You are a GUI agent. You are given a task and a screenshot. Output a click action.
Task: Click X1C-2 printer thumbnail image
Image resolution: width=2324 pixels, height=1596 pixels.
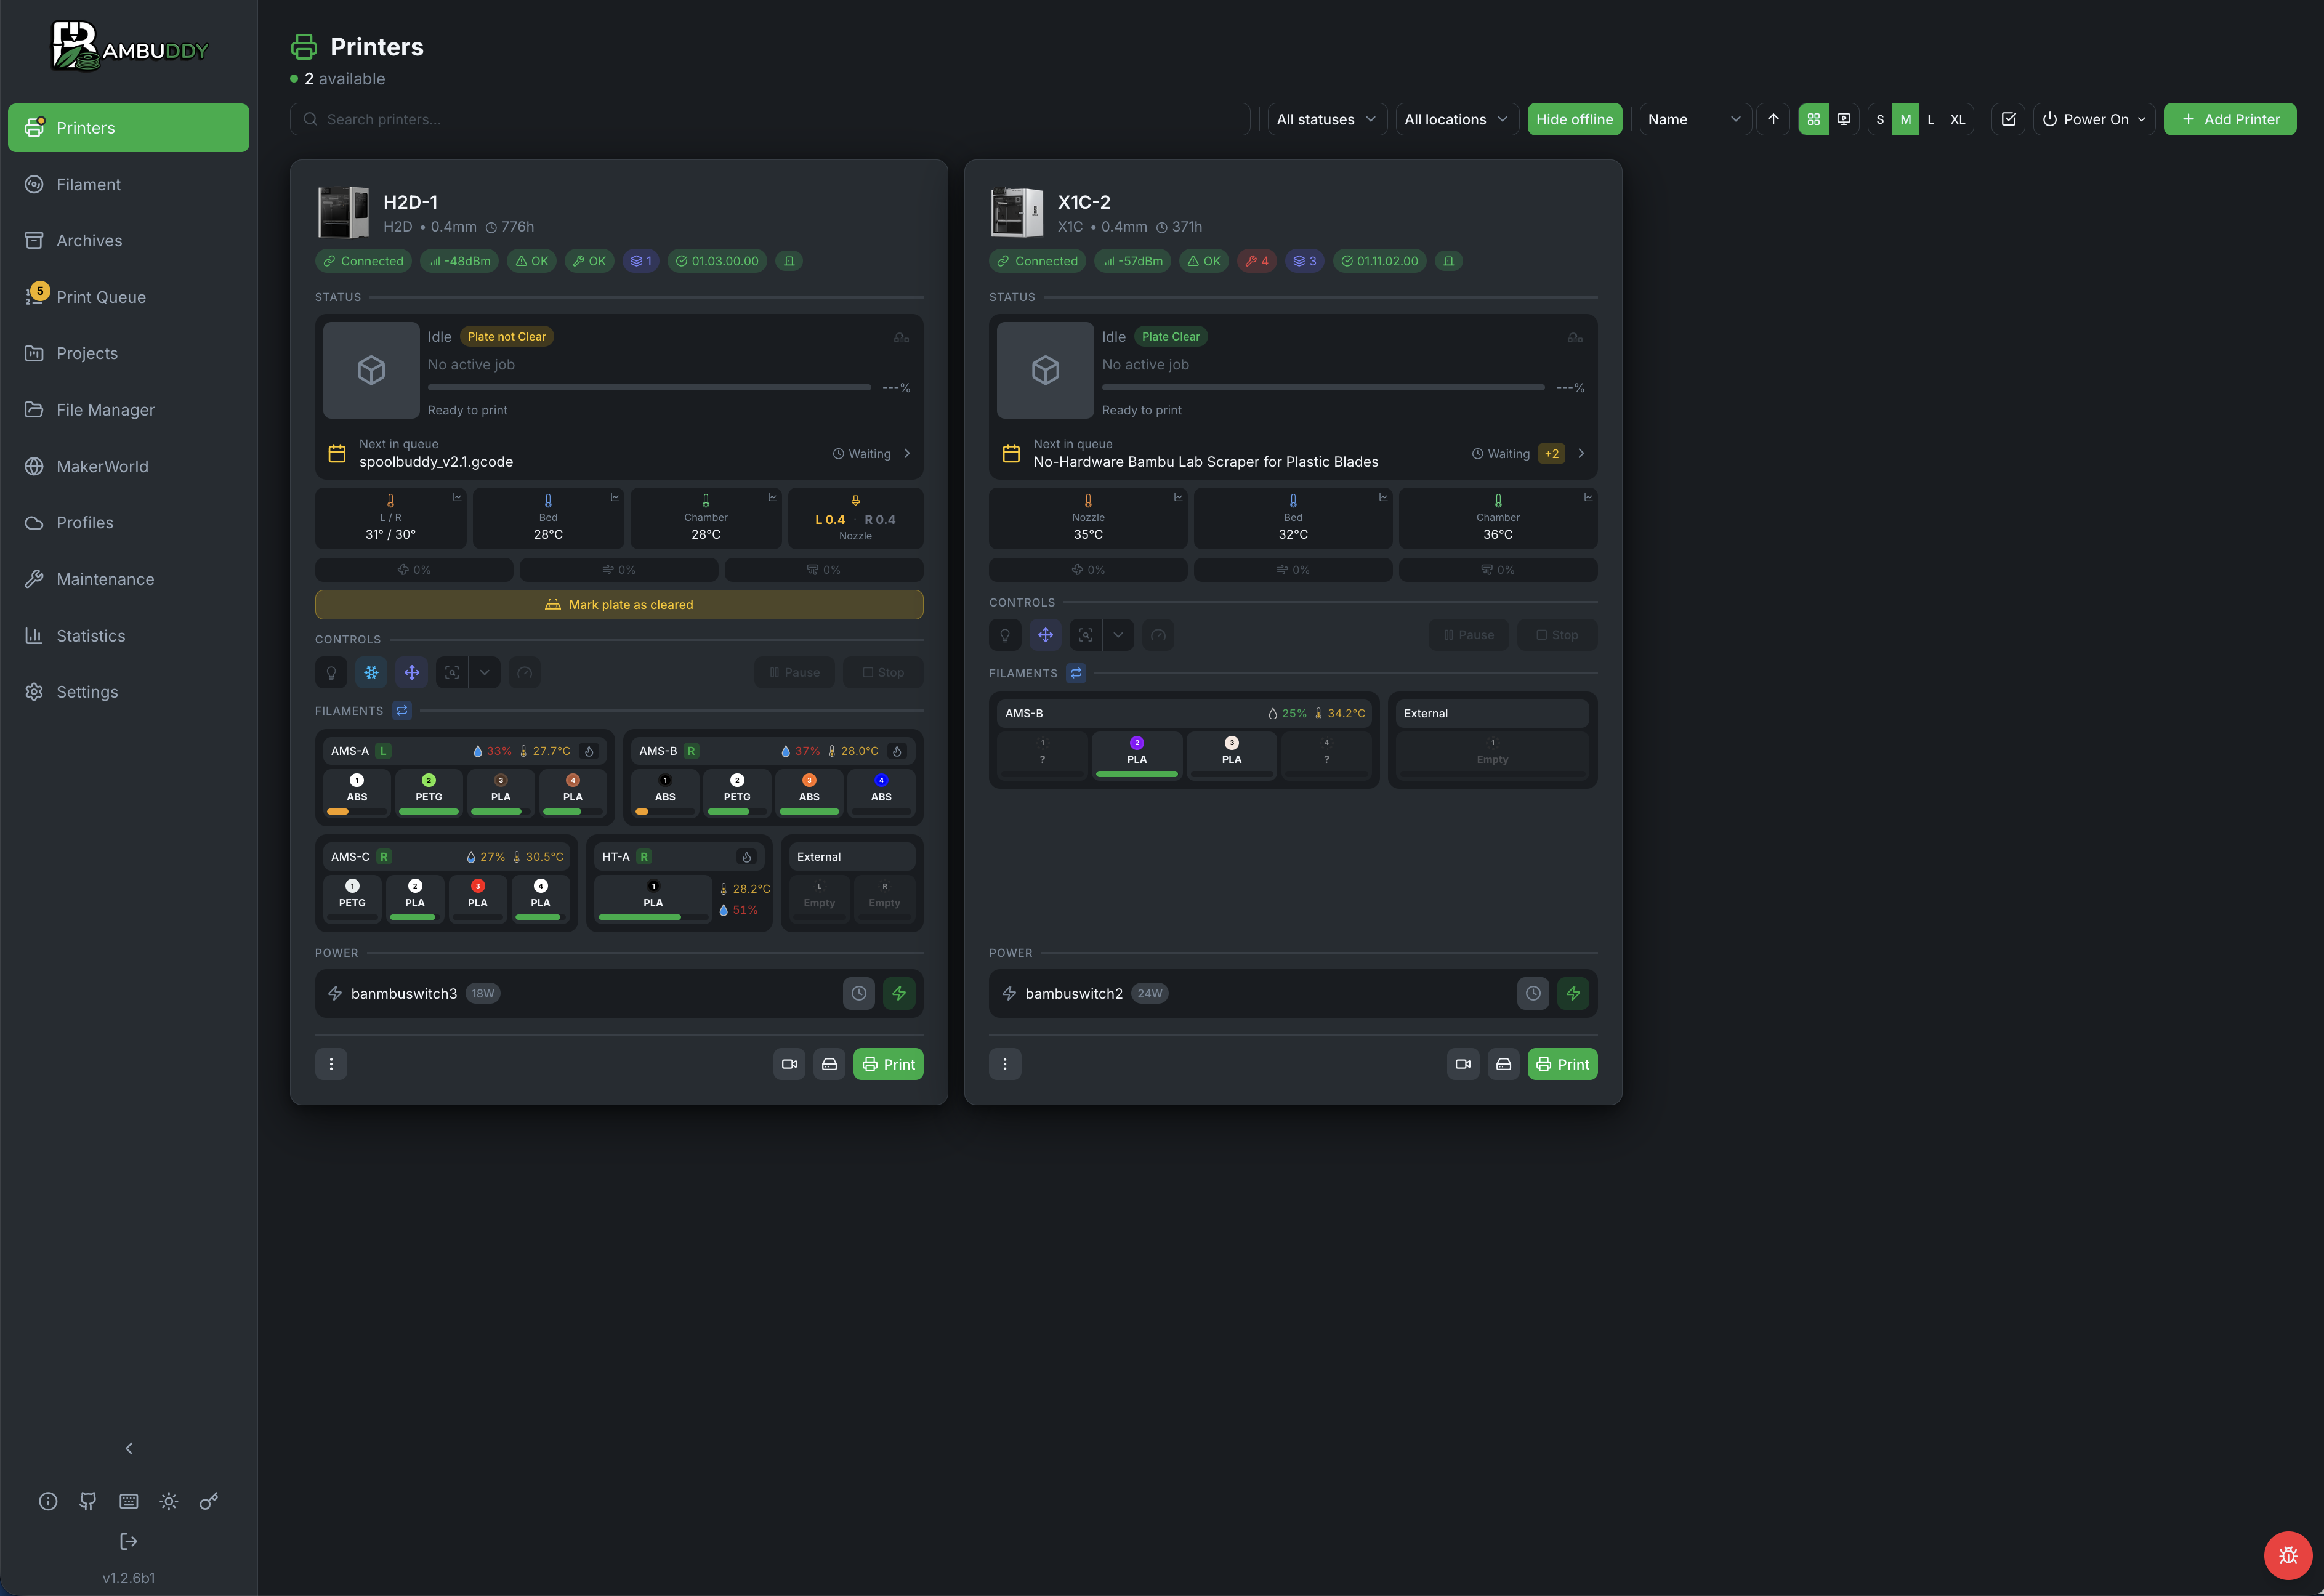(1017, 212)
